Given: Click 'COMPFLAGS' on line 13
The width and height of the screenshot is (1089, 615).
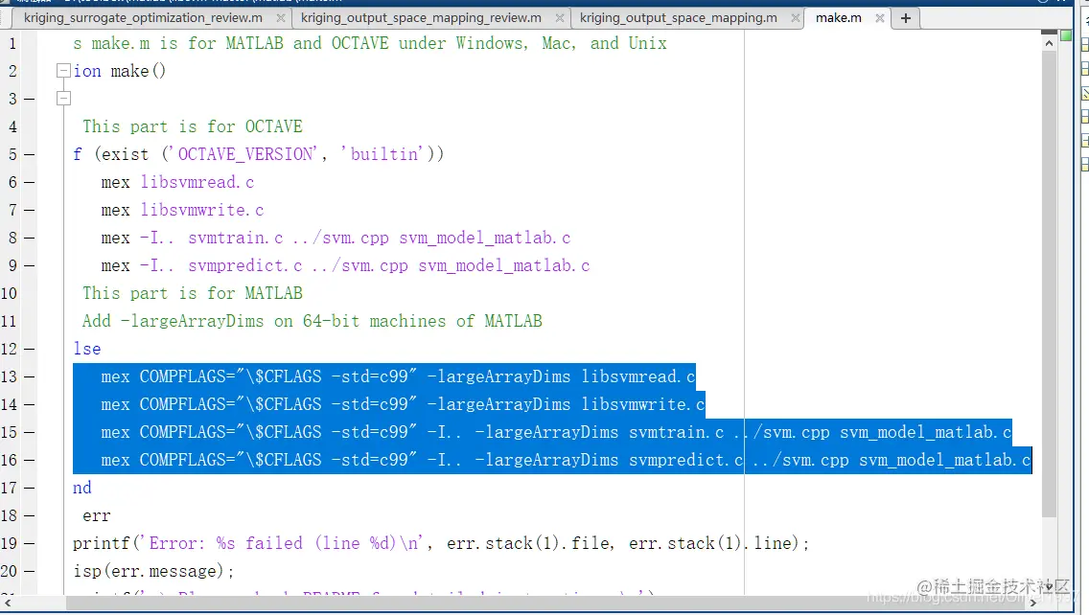Looking at the screenshot, I should [183, 376].
